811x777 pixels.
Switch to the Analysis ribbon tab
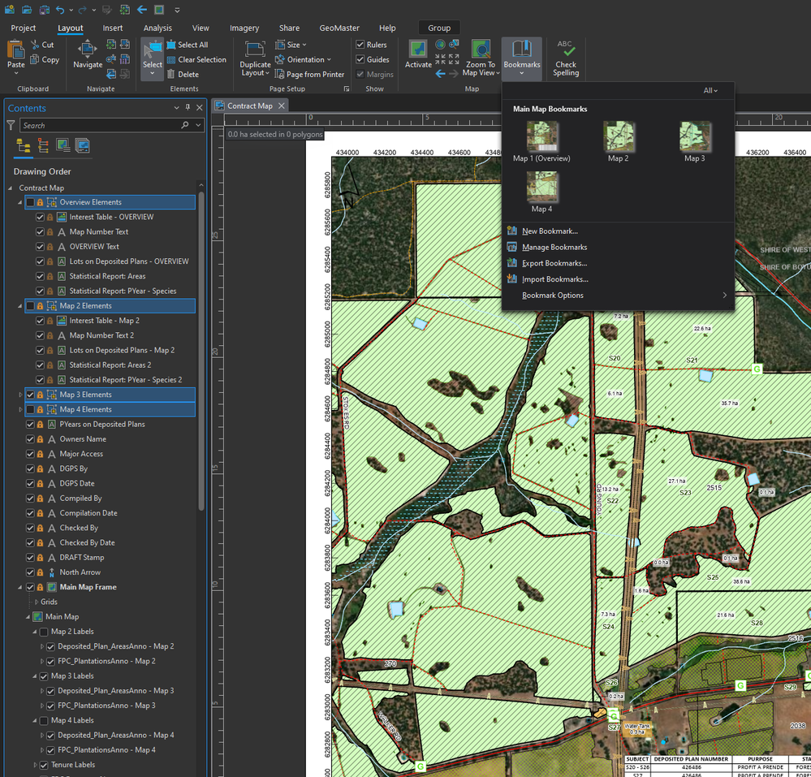click(157, 28)
